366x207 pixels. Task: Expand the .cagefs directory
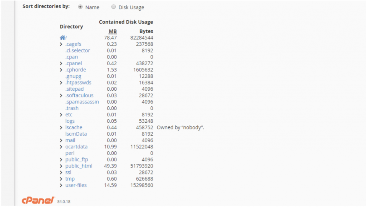click(61, 44)
